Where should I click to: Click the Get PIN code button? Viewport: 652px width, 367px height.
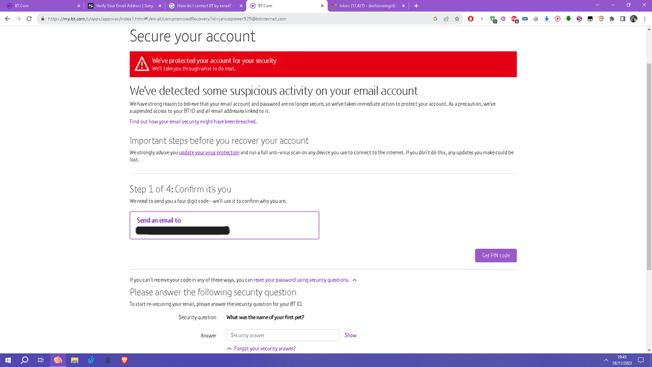(495, 255)
